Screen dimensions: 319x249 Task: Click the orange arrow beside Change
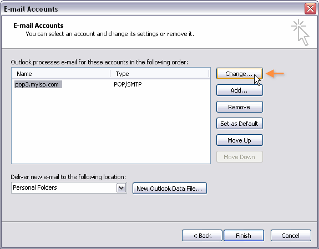(x=275, y=73)
